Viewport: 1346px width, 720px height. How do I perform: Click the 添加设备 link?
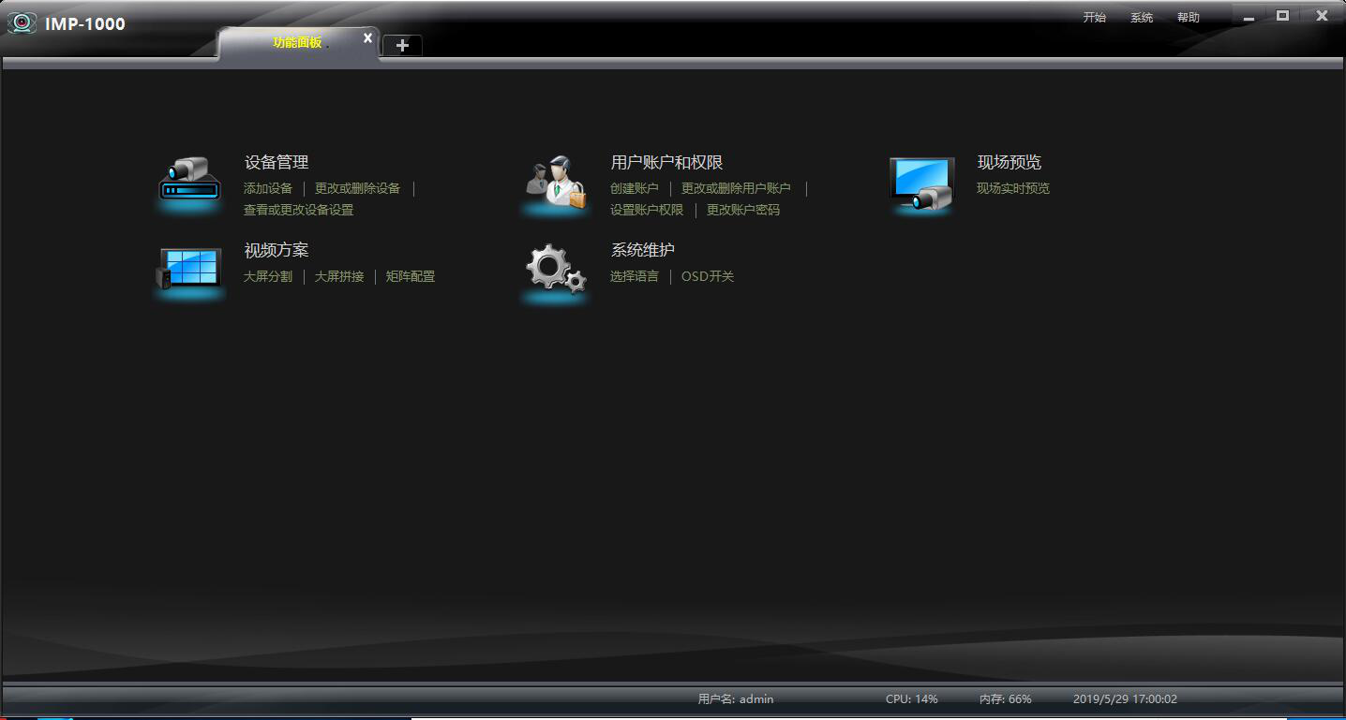click(x=268, y=188)
